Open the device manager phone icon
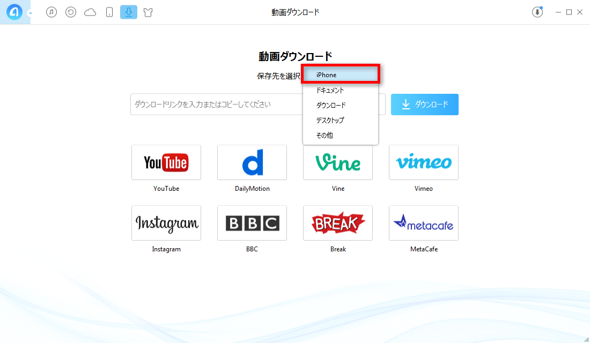This screenshot has height=343, width=590. [x=109, y=12]
